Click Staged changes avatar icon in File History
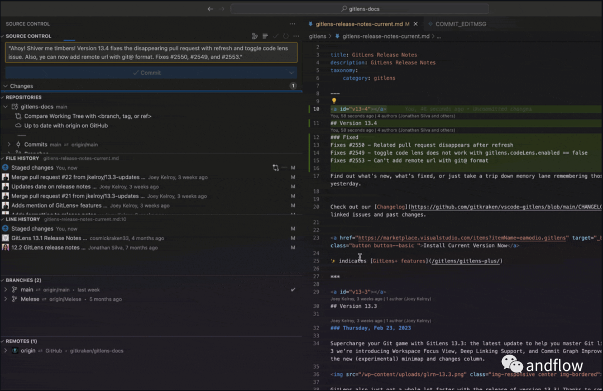This screenshot has height=391, width=603. pyautogui.click(x=6, y=168)
